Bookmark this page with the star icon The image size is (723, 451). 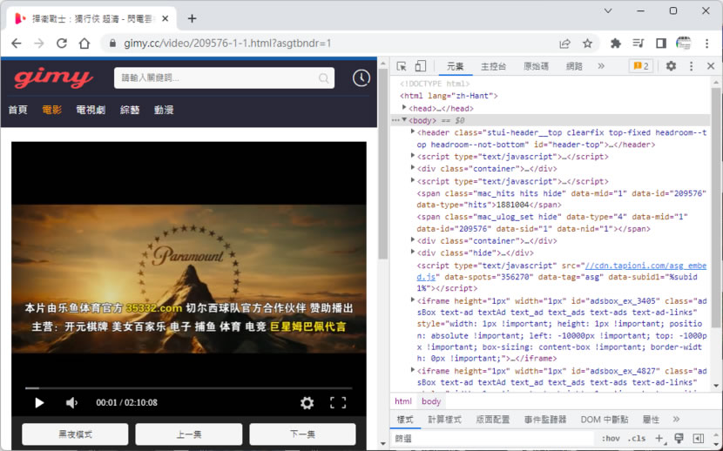587,44
